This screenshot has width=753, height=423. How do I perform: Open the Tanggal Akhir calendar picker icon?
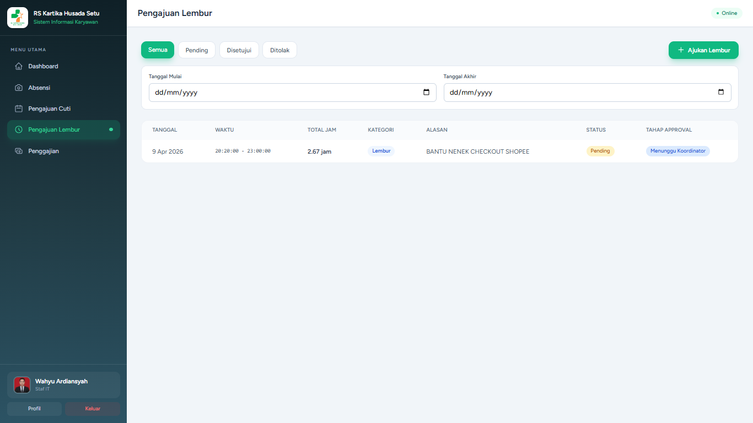721,93
